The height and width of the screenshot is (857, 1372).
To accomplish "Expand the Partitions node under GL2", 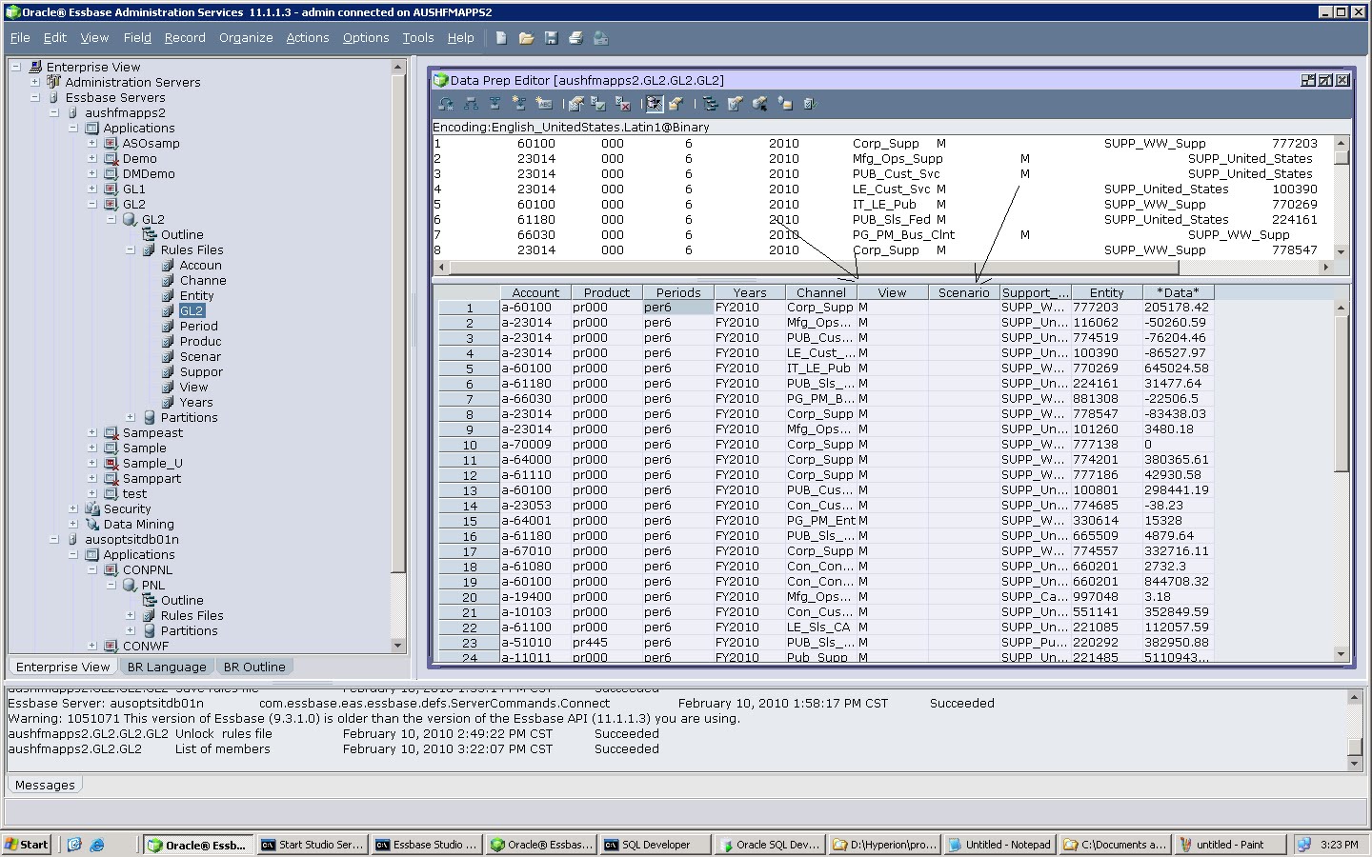I will point(131,417).
